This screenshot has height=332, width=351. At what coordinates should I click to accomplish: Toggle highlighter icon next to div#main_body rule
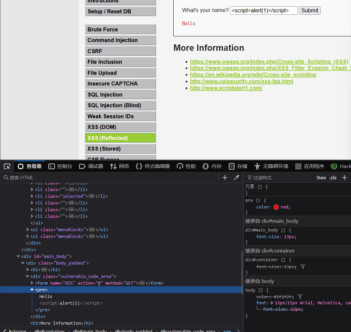point(283,230)
